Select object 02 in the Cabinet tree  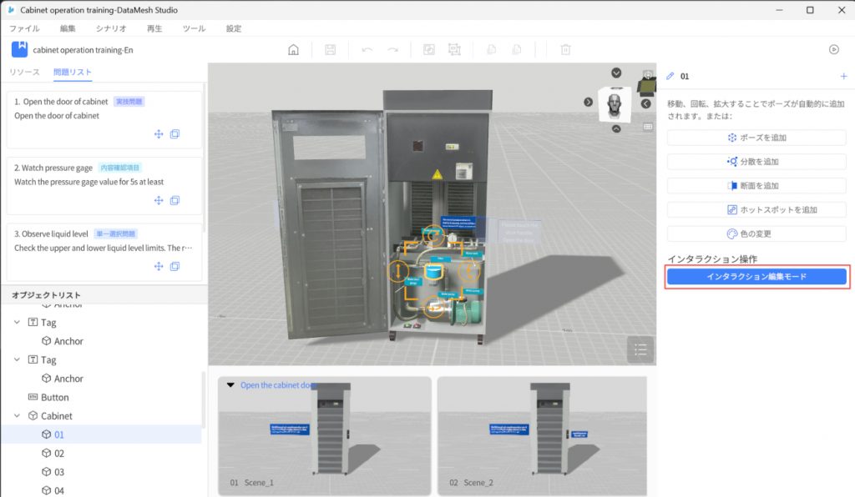click(59, 454)
